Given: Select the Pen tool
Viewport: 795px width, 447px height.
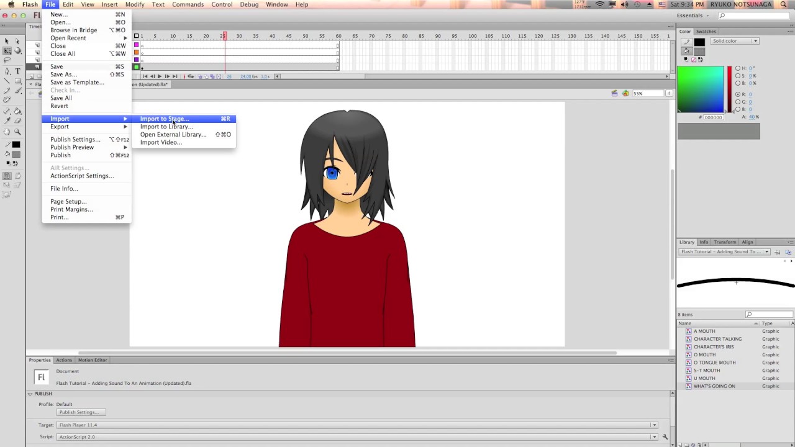Looking at the screenshot, I should coord(7,71).
